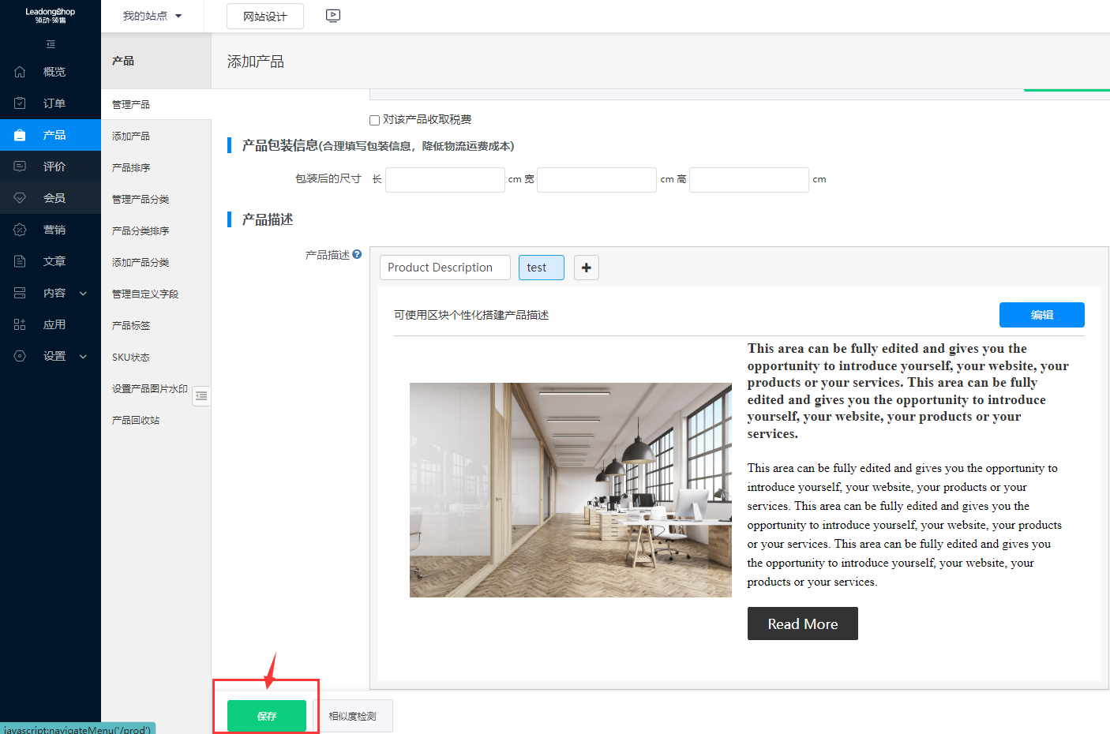Viewport: 1110px width, 734px height.
Task: Open the 会员 members icon
Action: (20, 198)
